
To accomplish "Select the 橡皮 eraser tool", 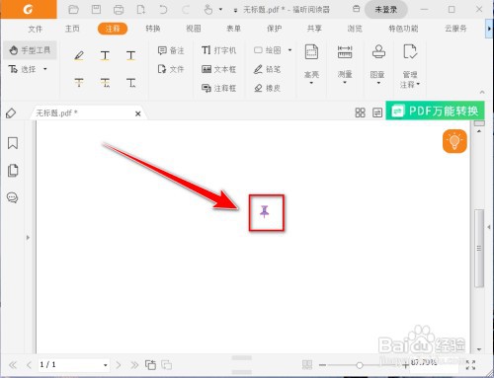I will 267,88.
